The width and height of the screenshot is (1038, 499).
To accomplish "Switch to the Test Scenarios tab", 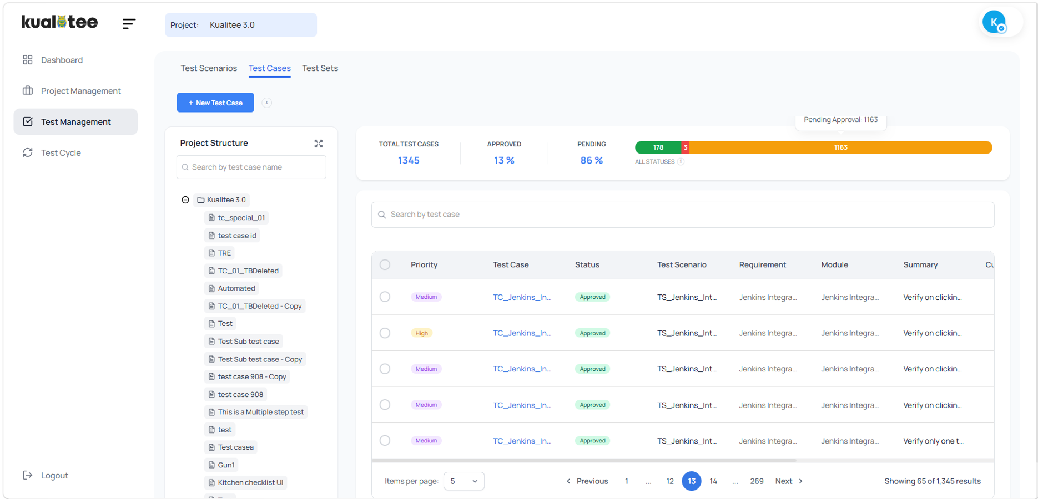I will point(209,68).
